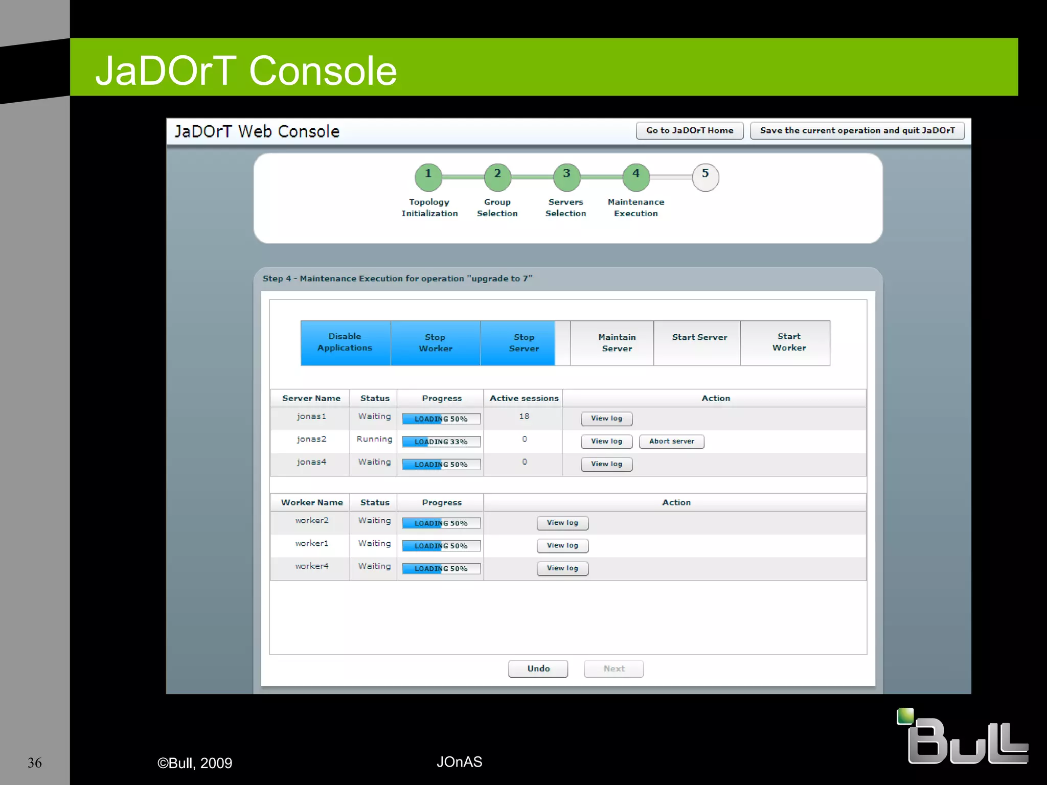The width and height of the screenshot is (1047, 785).
Task: View log for server jonas1
Action: pyautogui.click(x=606, y=419)
